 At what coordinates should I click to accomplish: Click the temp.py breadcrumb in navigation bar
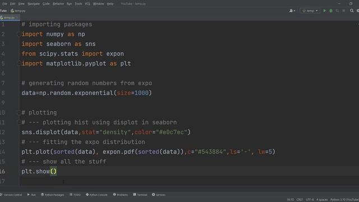18,11
